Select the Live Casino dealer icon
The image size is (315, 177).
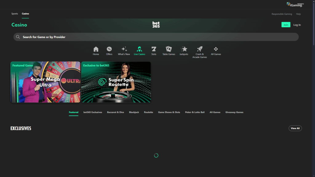139,49
